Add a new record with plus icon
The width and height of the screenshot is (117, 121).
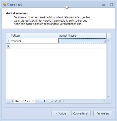click(44, 101)
